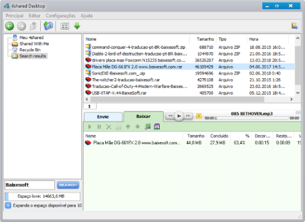Viewport: 305px width, 222px height.
Task: Click Expanda o espaço disponível link
Action: (x=47, y=205)
